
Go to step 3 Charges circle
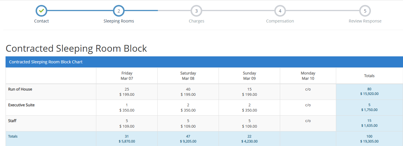click(x=196, y=11)
